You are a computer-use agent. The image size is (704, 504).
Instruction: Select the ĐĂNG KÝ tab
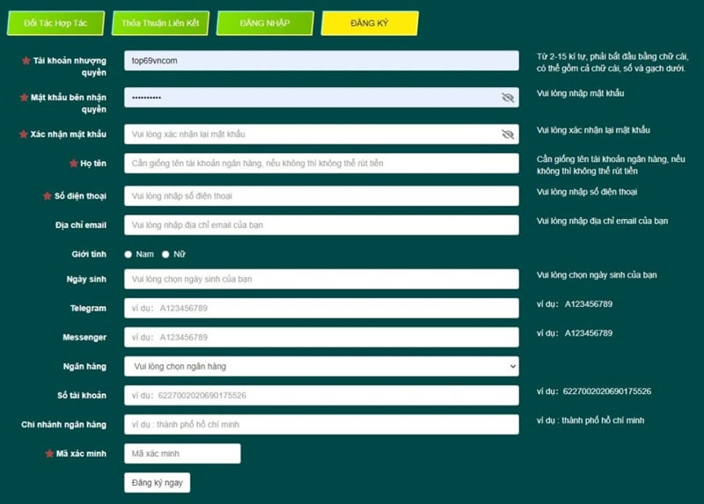370,23
